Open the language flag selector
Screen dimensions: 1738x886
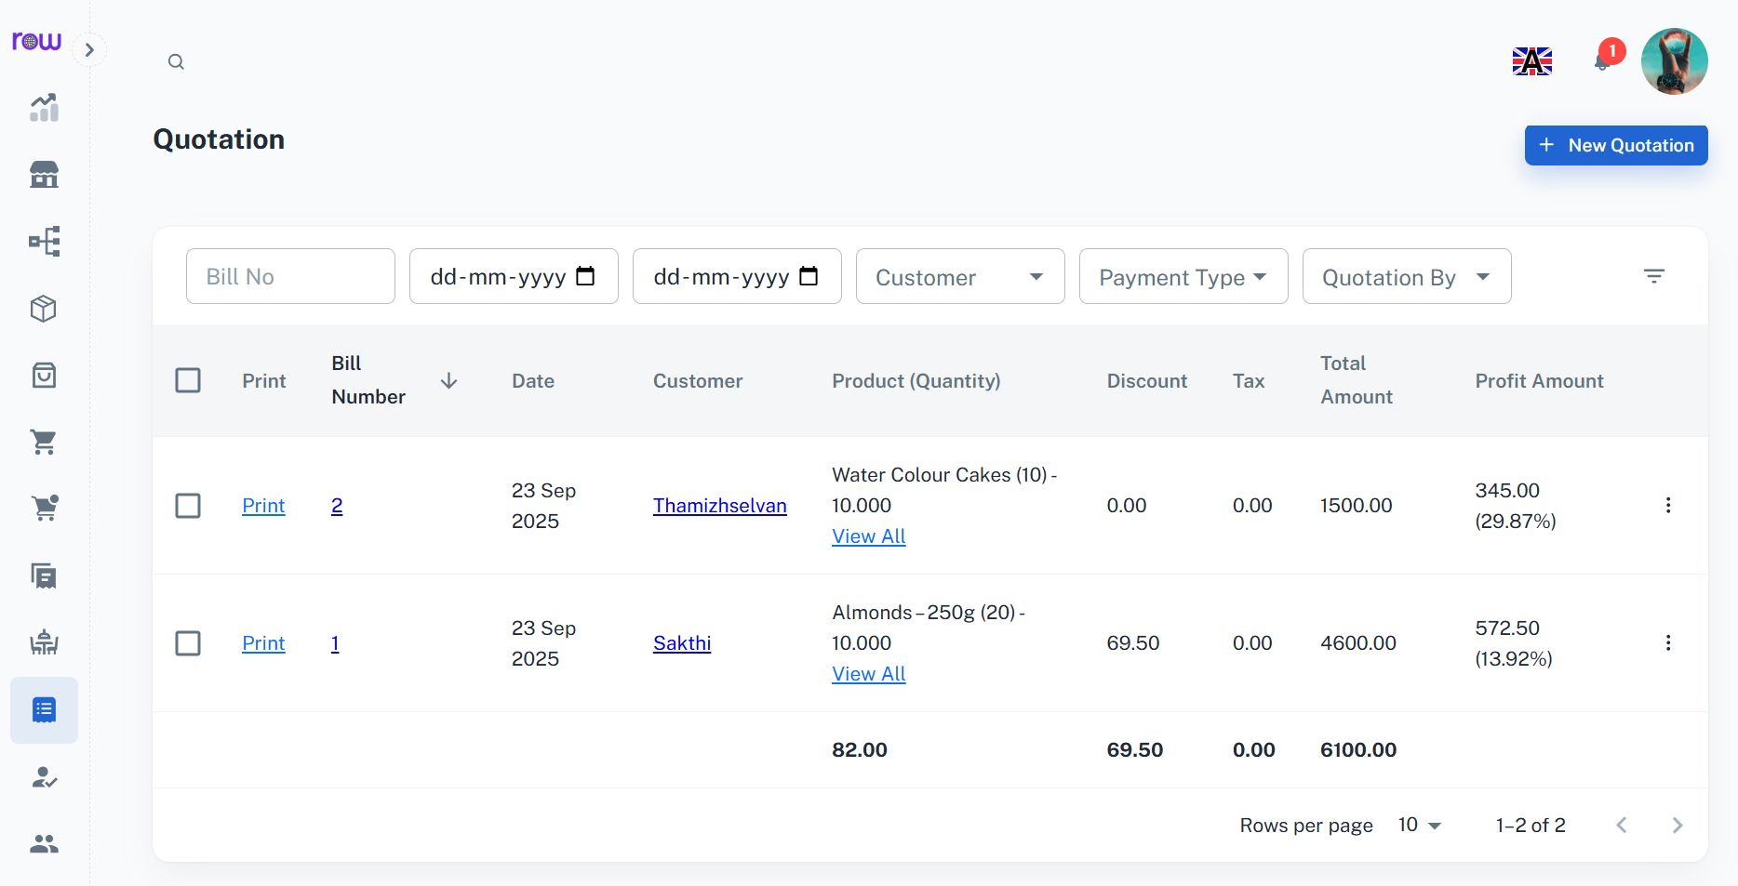[x=1531, y=61]
